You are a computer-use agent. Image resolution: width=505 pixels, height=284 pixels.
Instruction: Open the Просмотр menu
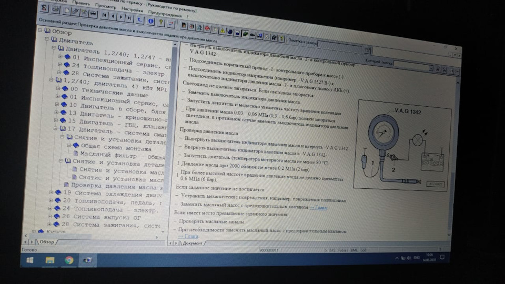pyautogui.click(x=106, y=6)
